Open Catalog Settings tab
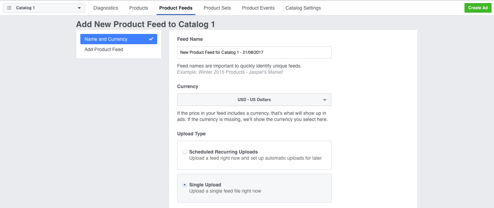This screenshot has height=208, width=494. coord(303,8)
